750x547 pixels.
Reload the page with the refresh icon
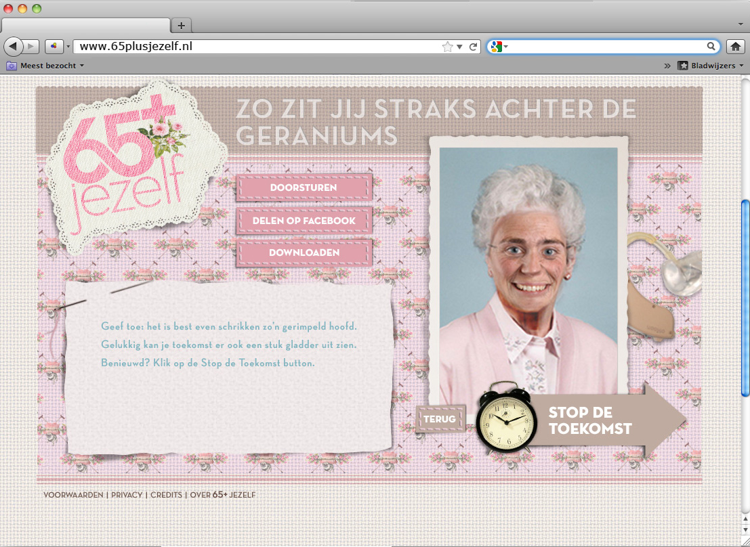coord(474,47)
